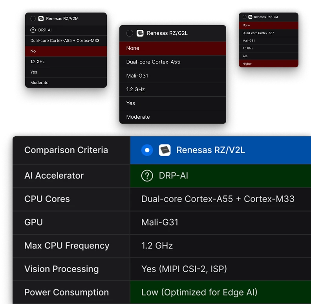The width and height of the screenshot is (311, 304).
Task: Click the chip icon beside Renesas RZ/G2L
Action: tap(140, 33)
